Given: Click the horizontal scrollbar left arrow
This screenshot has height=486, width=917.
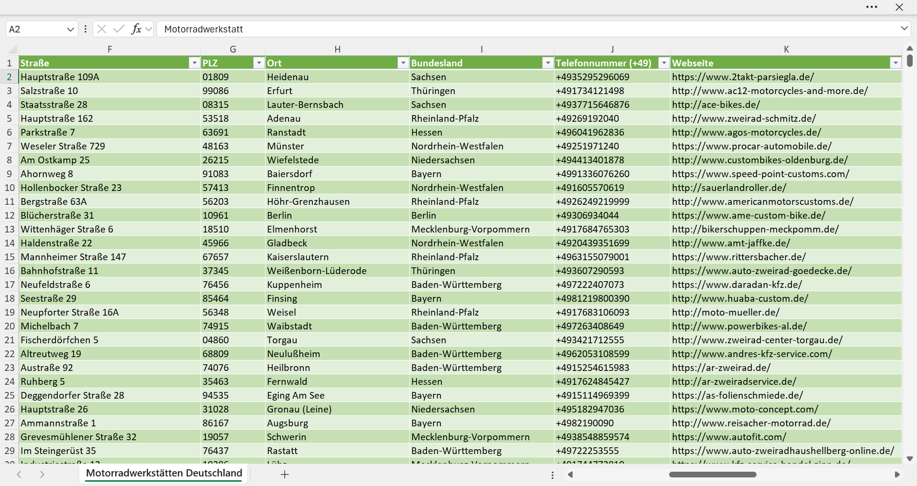Looking at the screenshot, I should [x=570, y=475].
